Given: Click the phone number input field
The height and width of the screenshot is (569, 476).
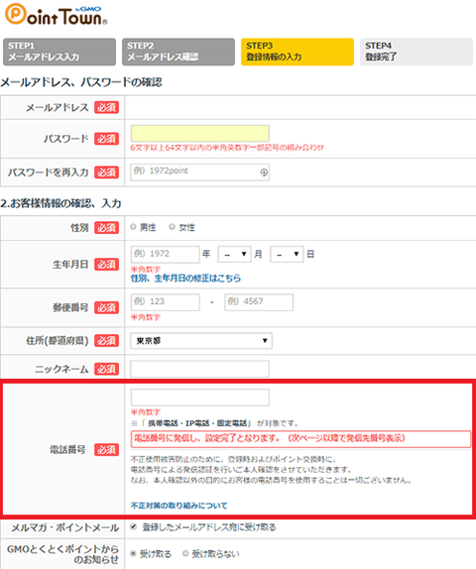Looking at the screenshot, I should coord(200,398).
